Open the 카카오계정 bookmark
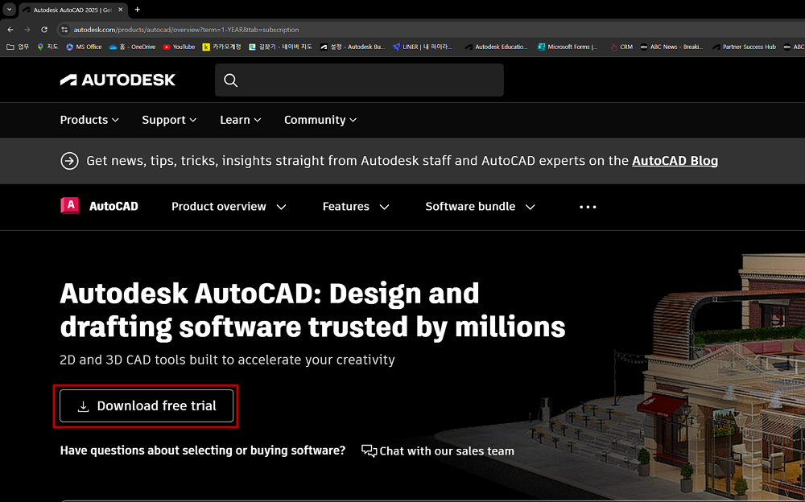 (x=221, y=47)
